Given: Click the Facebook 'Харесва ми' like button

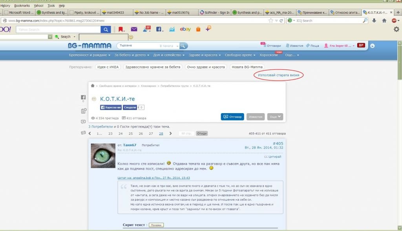Looking at the screenshot, I should pos(111,107).
